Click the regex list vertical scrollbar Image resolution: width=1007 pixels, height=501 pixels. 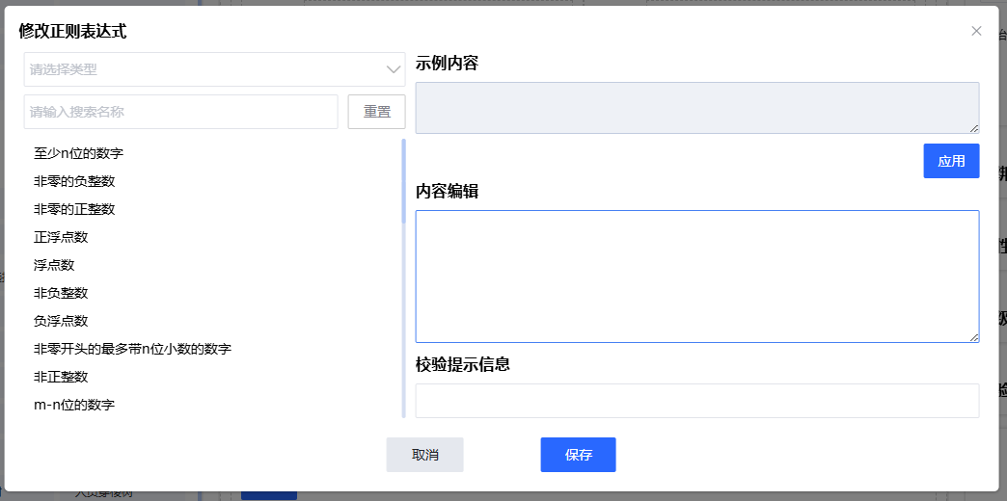click(403, 183)
